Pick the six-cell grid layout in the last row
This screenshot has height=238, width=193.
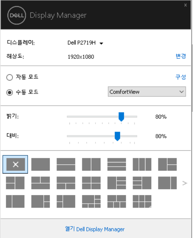click(142, 201)
